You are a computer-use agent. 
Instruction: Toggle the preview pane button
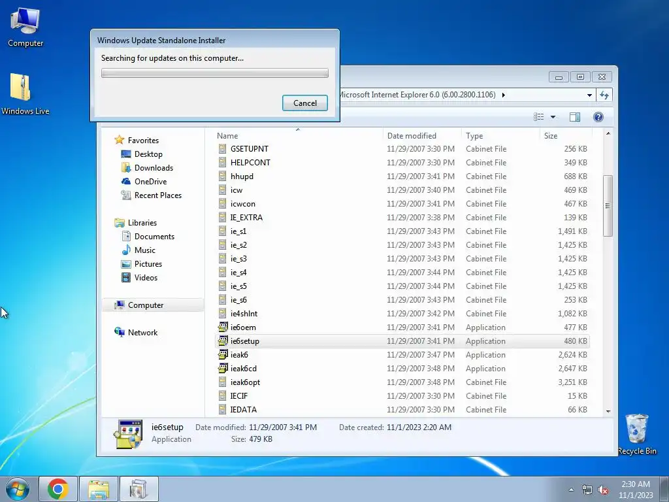point(575,116)
